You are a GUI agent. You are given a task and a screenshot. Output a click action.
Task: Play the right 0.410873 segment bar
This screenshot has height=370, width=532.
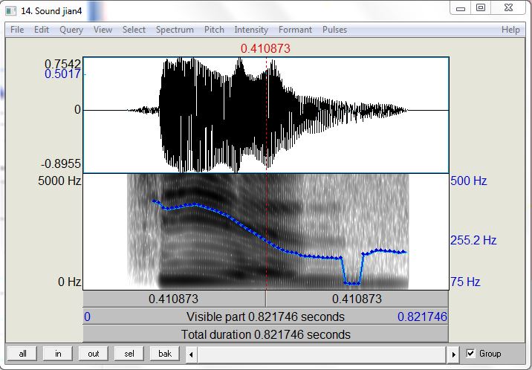tap(357, 299)
